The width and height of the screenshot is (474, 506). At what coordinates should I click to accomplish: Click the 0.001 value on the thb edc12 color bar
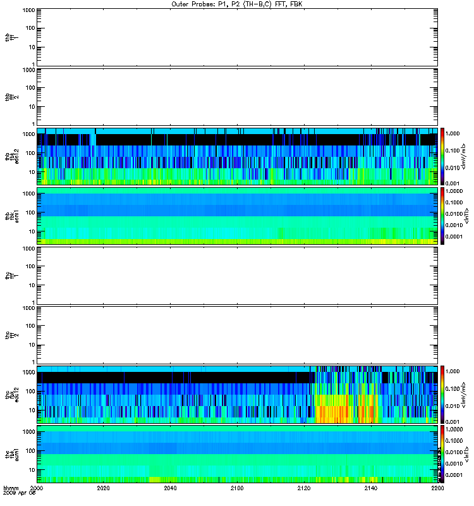click(x=453, y=183)
